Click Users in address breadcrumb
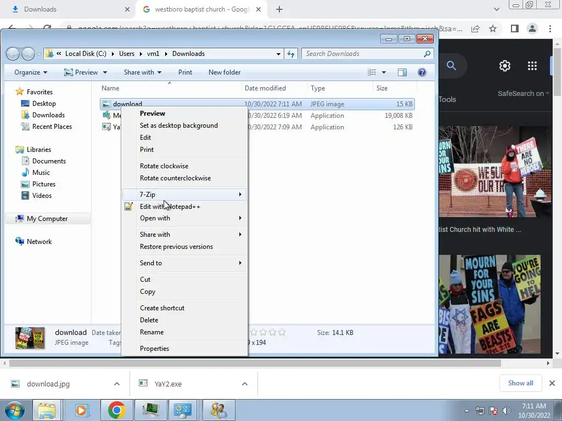The image size is (562, 421). coord(127,54)
